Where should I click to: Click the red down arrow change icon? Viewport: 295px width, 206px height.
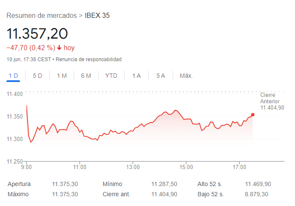pyautogui.click(x=59, y=48)
